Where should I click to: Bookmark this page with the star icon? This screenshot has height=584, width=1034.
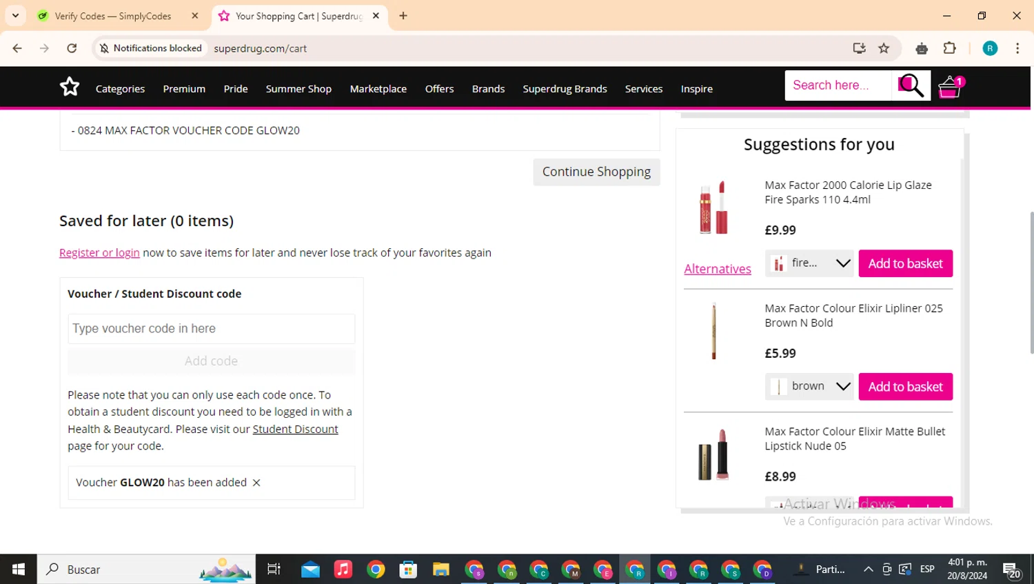point(884,48)
